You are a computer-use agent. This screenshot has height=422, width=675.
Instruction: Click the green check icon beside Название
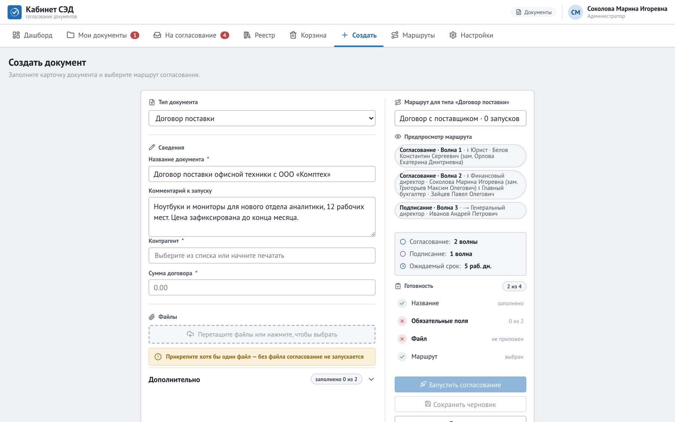coord(402,303)
